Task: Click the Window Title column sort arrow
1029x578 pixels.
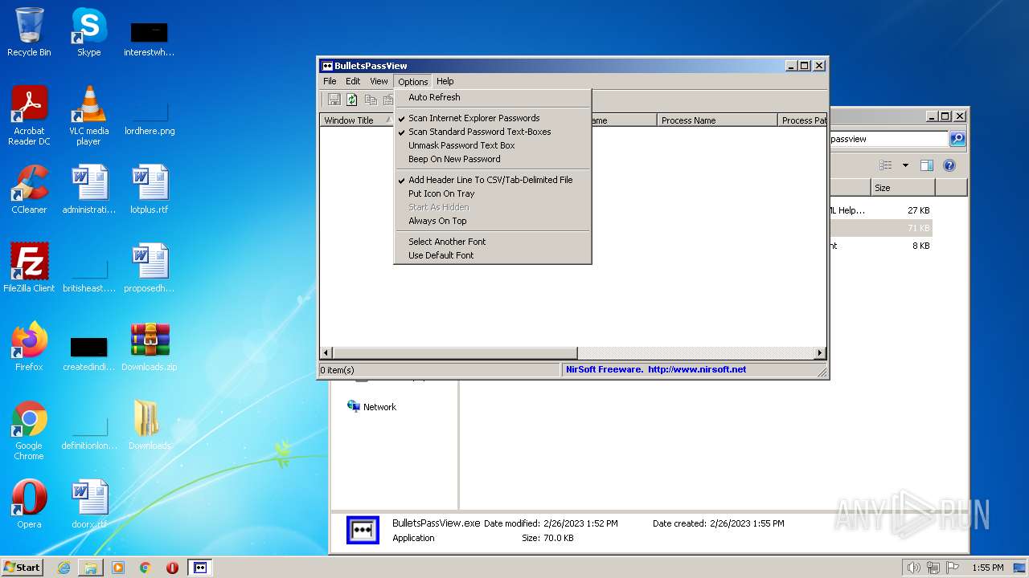Action: [x=388, y=120]
